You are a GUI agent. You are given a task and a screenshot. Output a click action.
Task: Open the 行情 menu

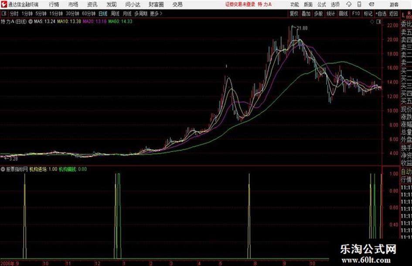(x=54, y=4)
